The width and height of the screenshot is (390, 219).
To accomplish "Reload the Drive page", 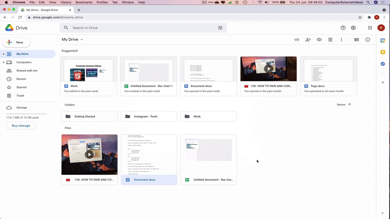I will 20,17.
